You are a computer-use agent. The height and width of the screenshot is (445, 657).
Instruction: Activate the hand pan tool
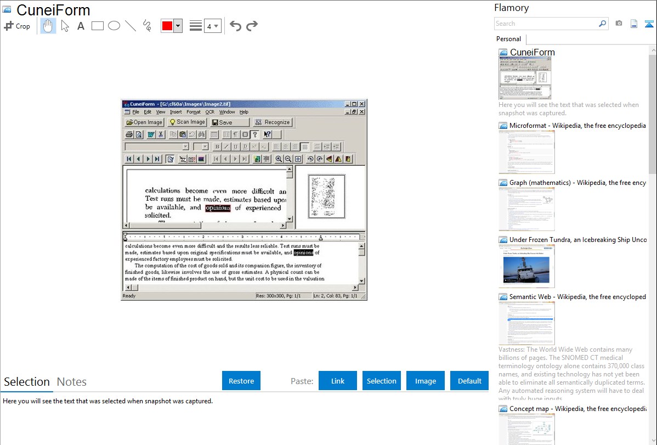[x=48, y=26]
